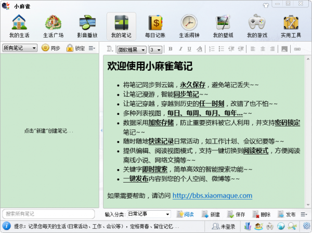Align text right
The width and height of the screenshot is (312, 233).
click(272, 49)
